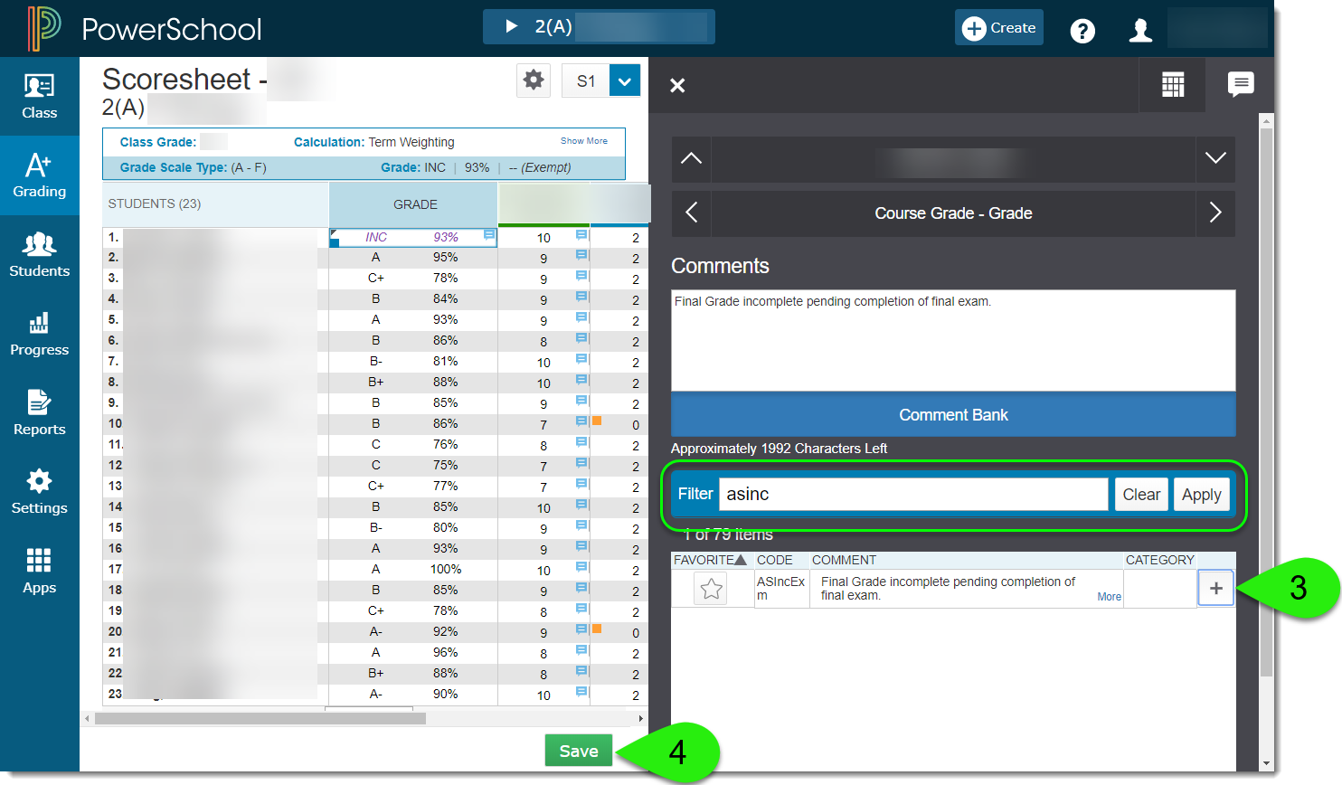Click the Show More link
1342x785 pixels.
(583, 141)
